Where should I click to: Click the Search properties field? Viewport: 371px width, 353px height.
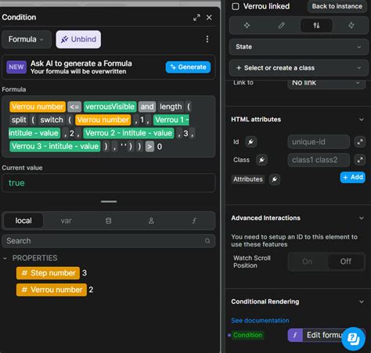[109, 241]
